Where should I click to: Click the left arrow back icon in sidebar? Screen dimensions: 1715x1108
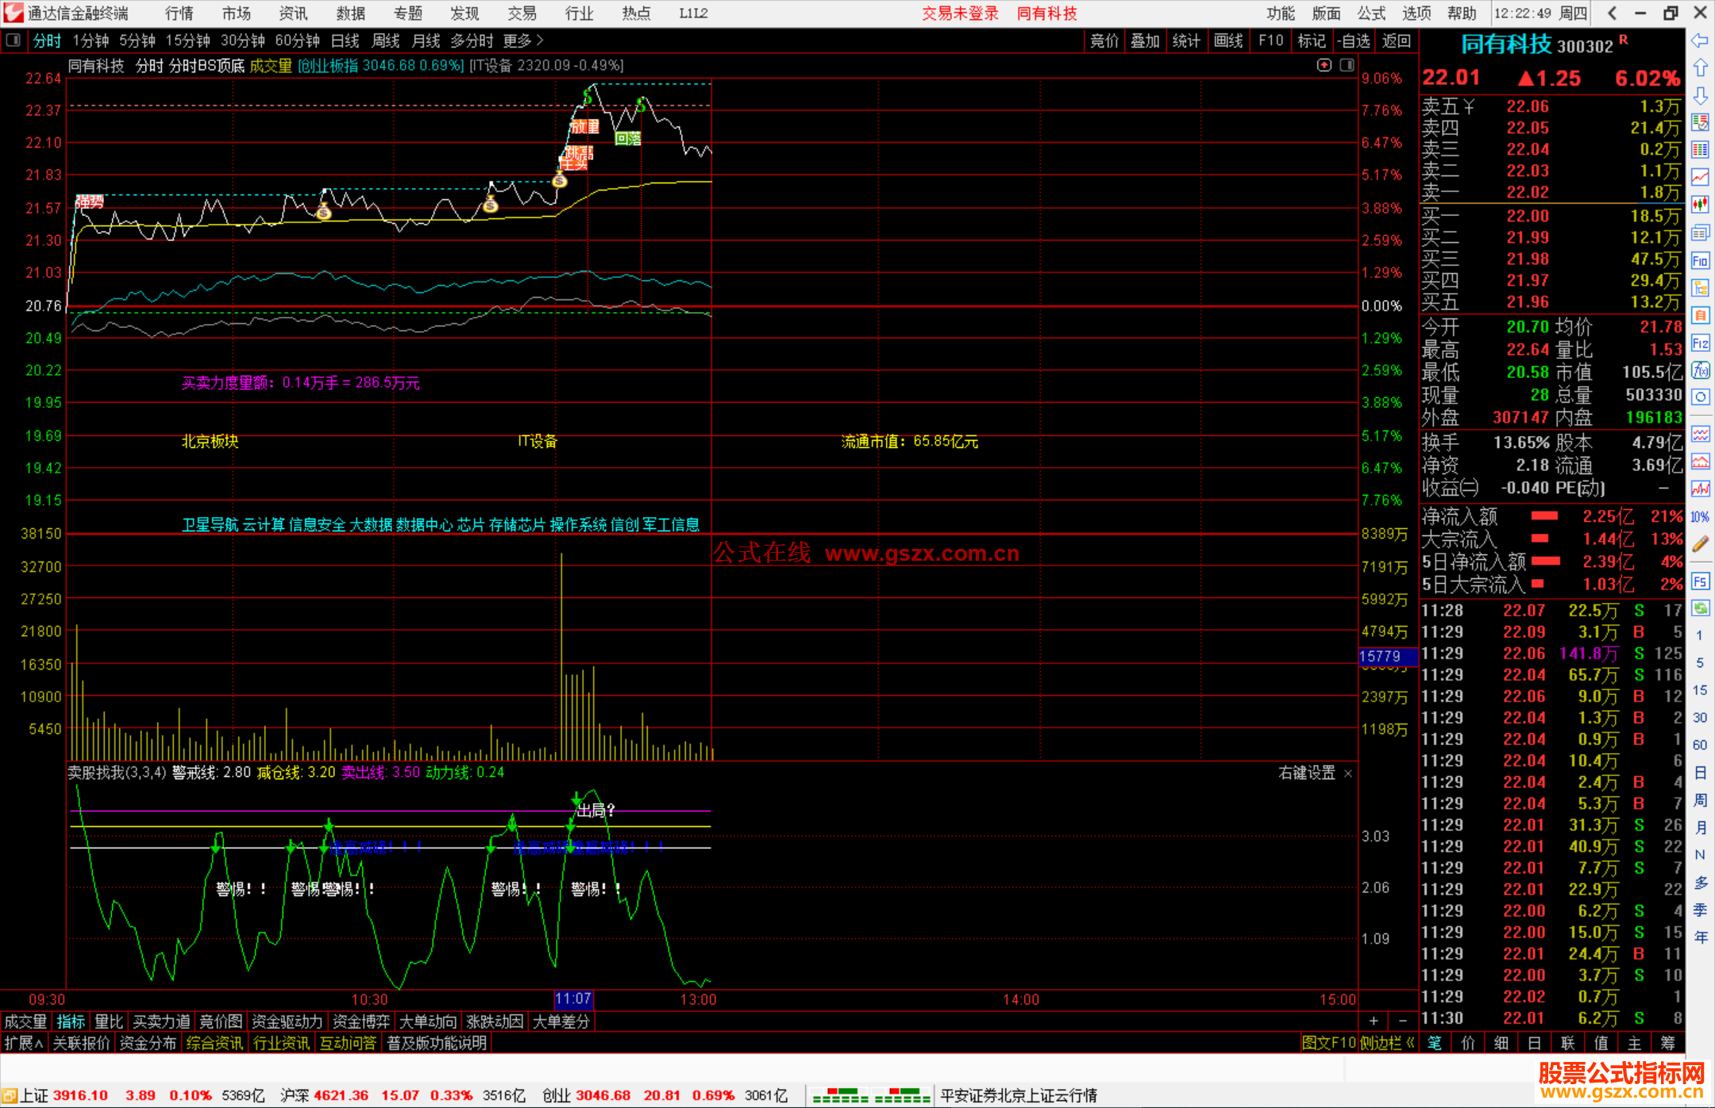(x=1700, y=41)
